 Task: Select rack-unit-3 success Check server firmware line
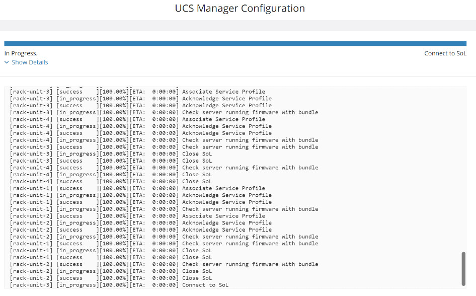(x=164, y=147)
